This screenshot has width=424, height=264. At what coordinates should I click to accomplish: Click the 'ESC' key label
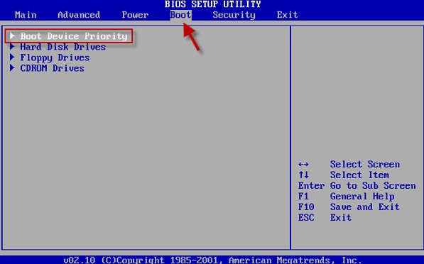click(306, 218)
